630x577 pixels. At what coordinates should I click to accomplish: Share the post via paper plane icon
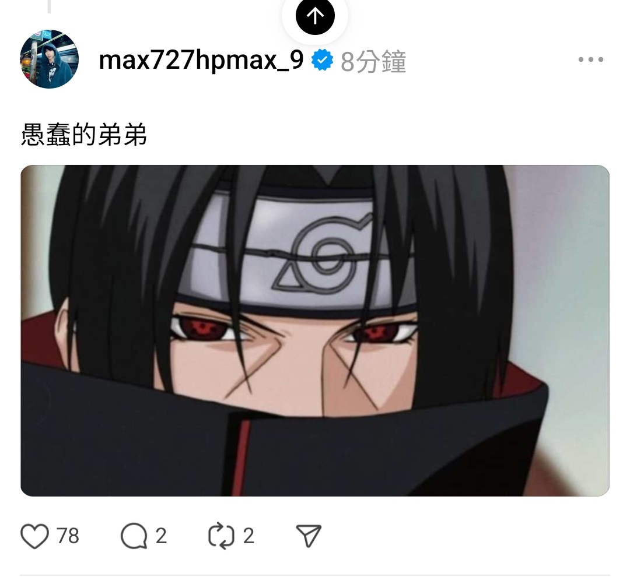(x=309, y=536)
